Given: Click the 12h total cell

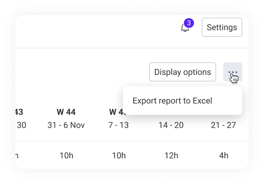Looking at the screenshot, I should pyautogui.click(x=171, y=155).
